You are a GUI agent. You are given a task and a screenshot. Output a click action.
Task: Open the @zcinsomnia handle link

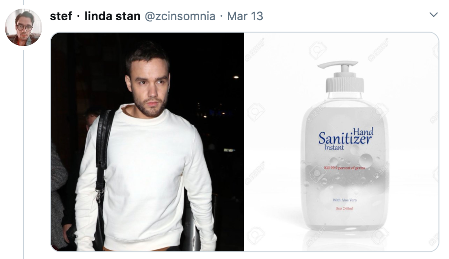click(x=180, y=16)
